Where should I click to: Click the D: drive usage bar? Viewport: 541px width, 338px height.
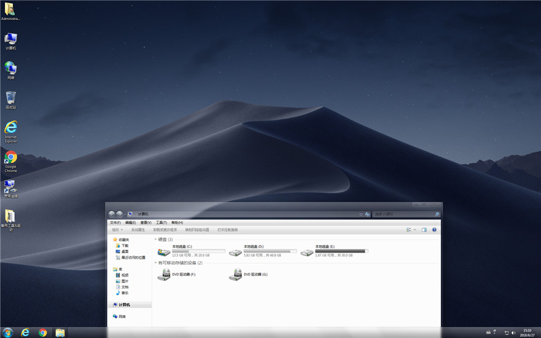(x=270, y=251)
